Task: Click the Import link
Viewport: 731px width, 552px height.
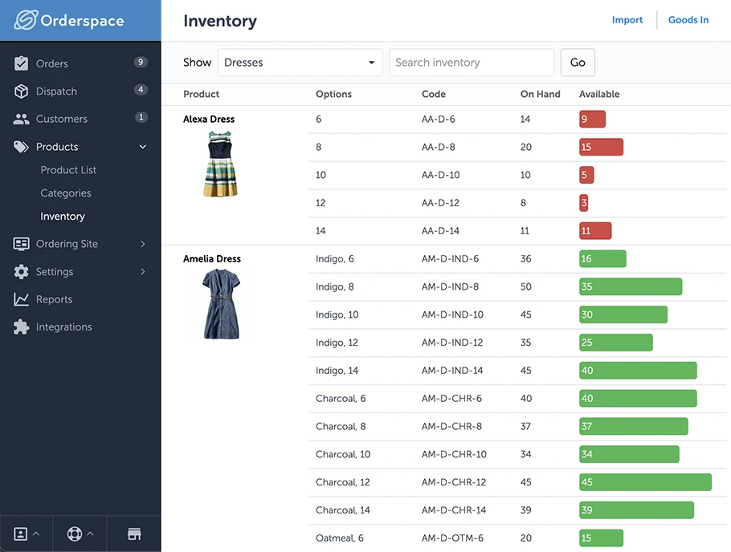Action: tap(627, 20)
